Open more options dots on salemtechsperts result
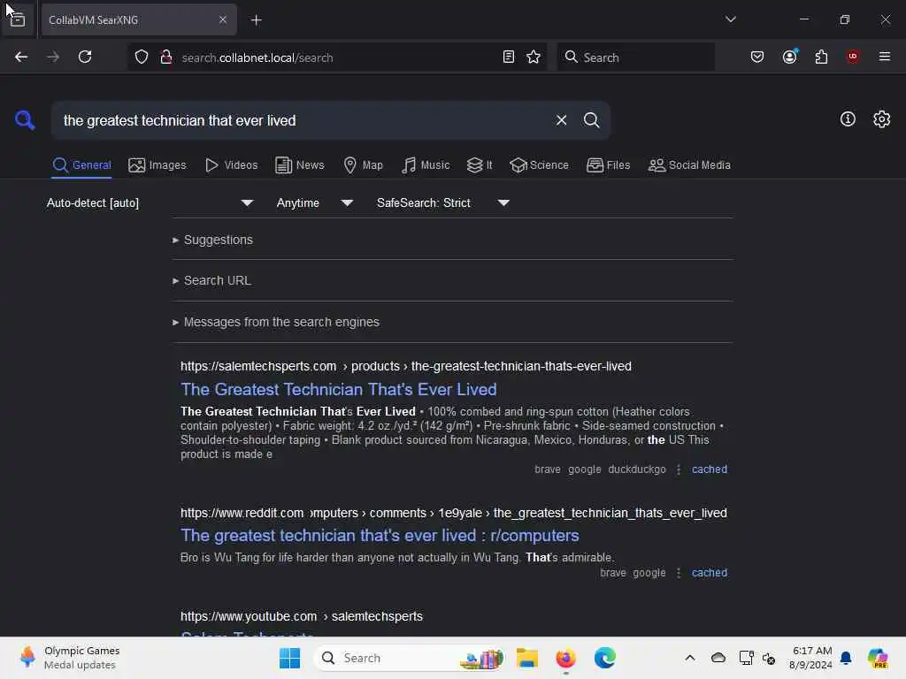The image size is (906, 679). (x=679, y=469)
